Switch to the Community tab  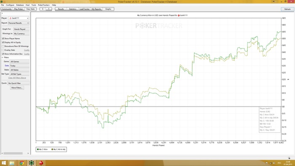(7, 9)
